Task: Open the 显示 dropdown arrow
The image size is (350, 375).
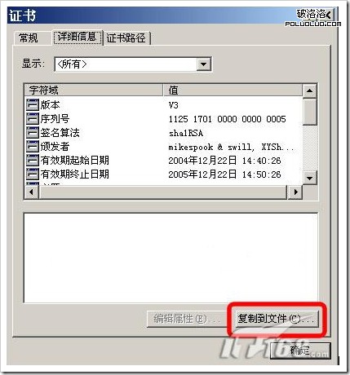Action: coord(203,64)
